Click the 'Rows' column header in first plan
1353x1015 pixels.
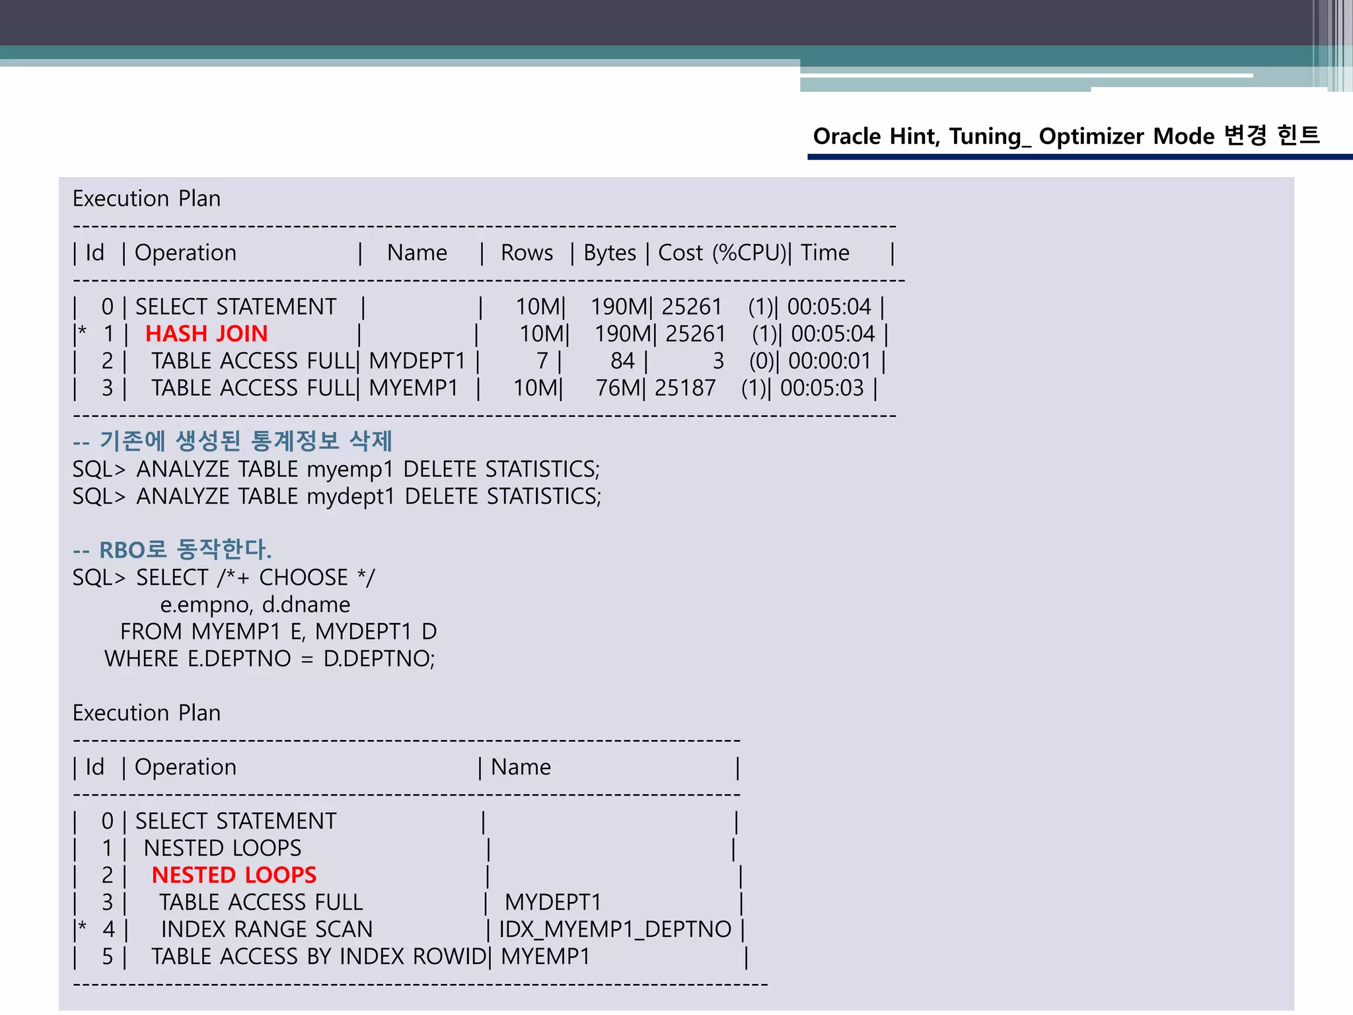pos(527,252)
